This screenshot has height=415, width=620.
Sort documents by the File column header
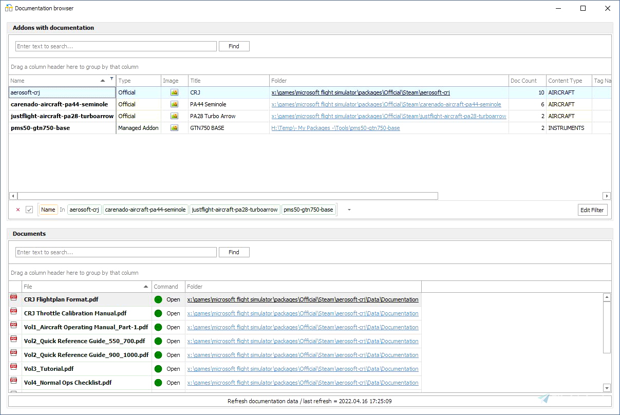pyautogui.click(x=87, y=287)
